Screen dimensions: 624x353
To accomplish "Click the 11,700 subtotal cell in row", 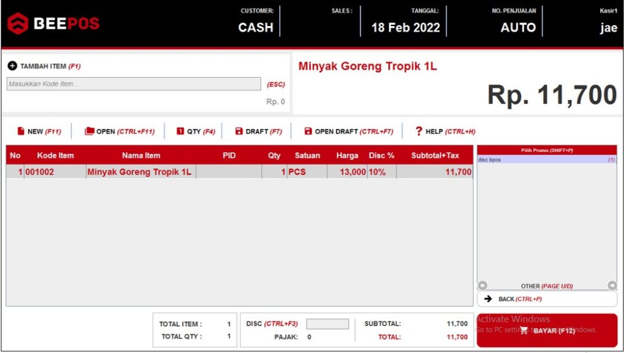I will (434, 172).
